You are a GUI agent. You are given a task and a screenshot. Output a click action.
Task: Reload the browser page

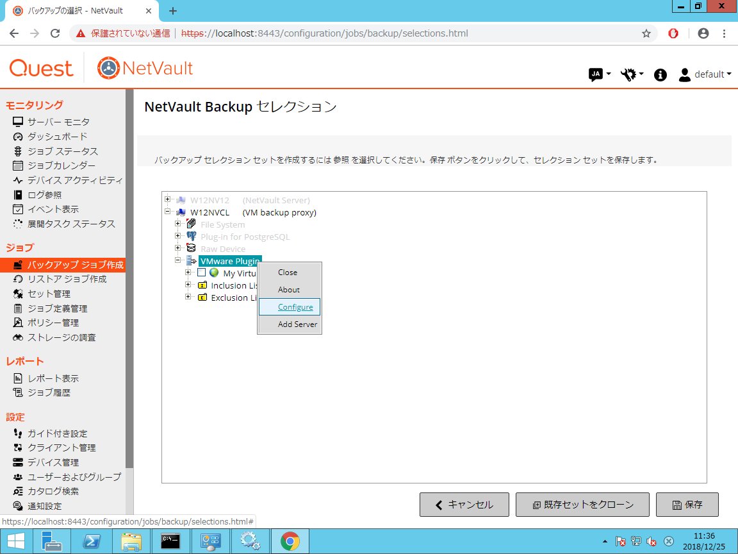pyautogui.click(x=55, y=33)
